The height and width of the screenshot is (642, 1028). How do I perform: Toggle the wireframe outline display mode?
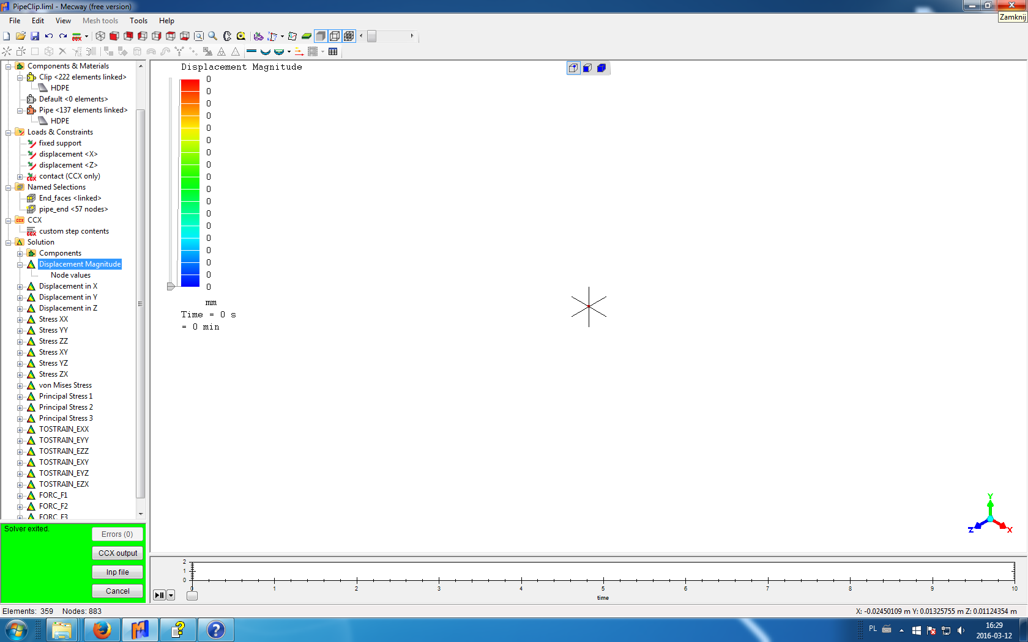pos(335,36)
